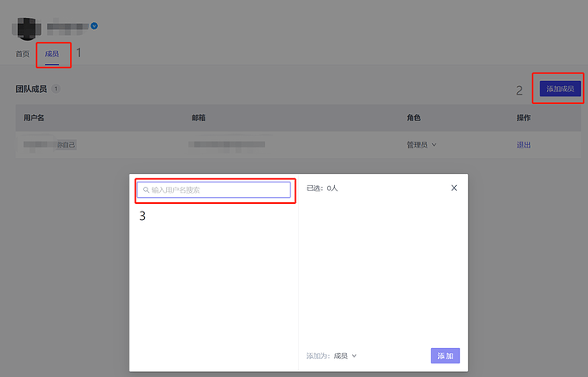Viewport: 588px width, 377px height.
Task: Open the team avatar image
Action: 26,28
